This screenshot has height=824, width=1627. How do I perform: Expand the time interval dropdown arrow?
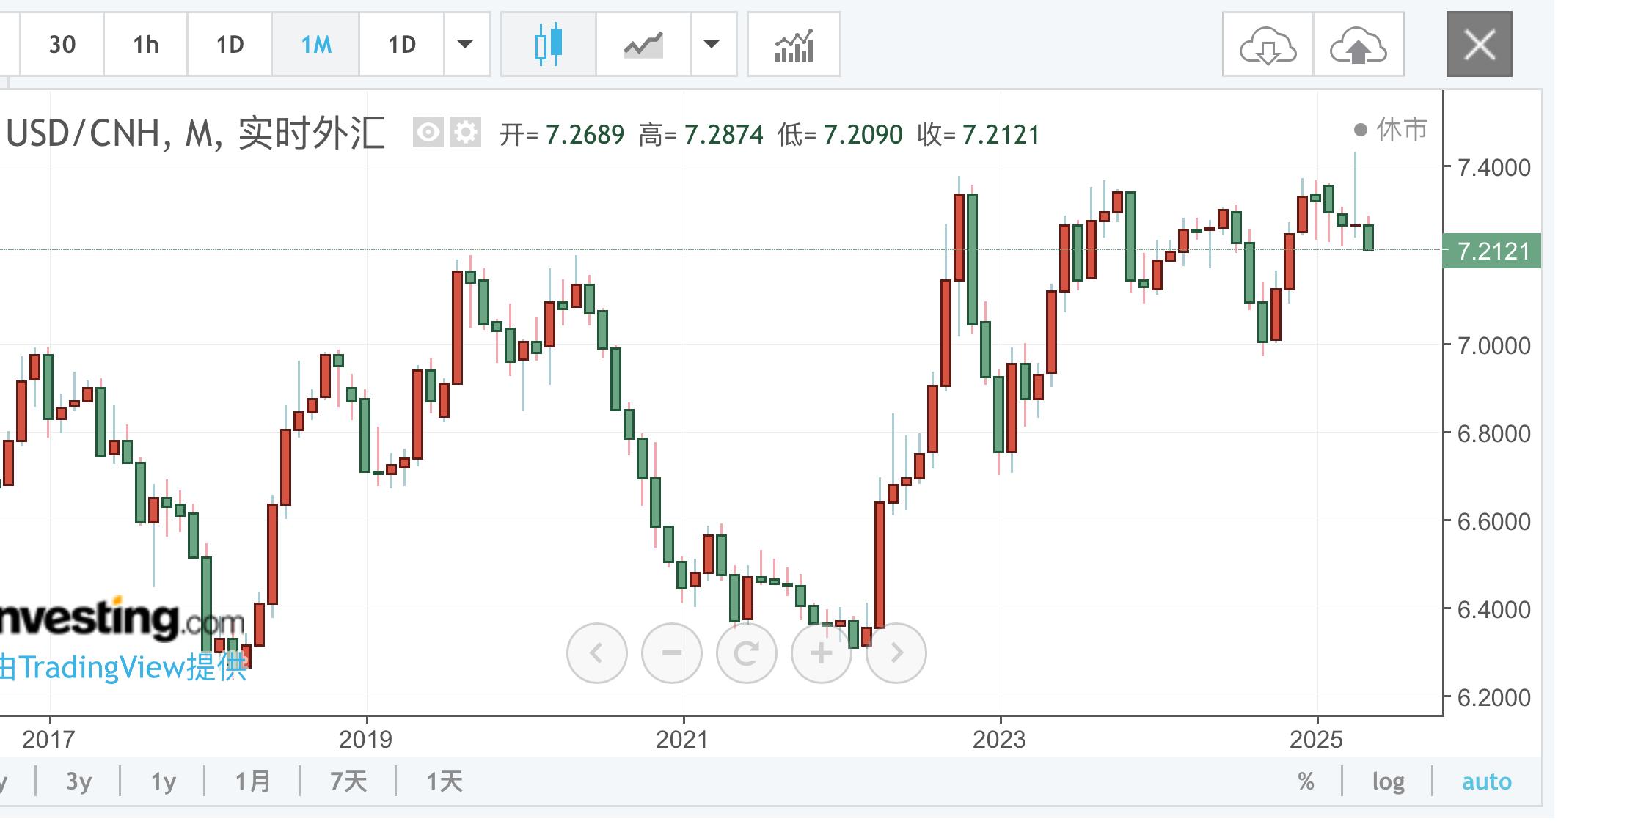(465, 45)
